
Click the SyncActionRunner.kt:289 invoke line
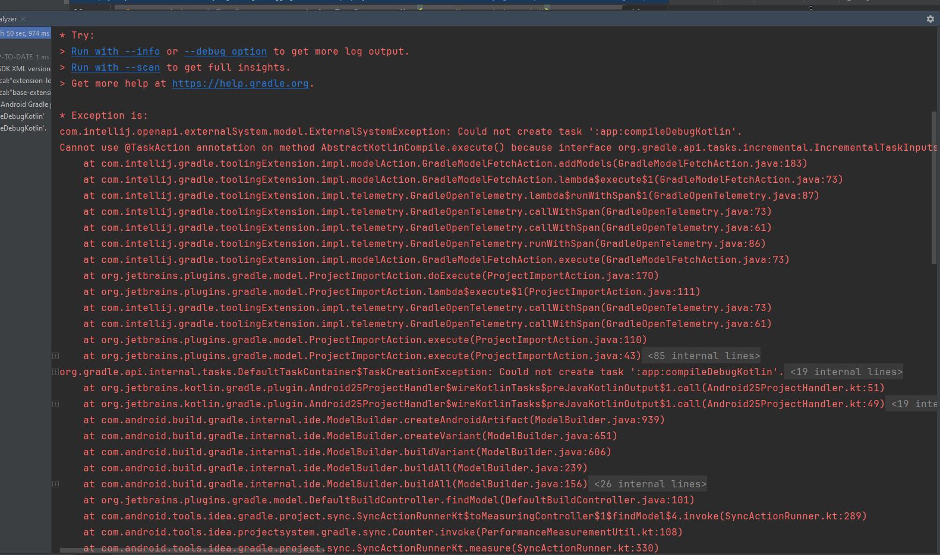click(x=475, y=516)
